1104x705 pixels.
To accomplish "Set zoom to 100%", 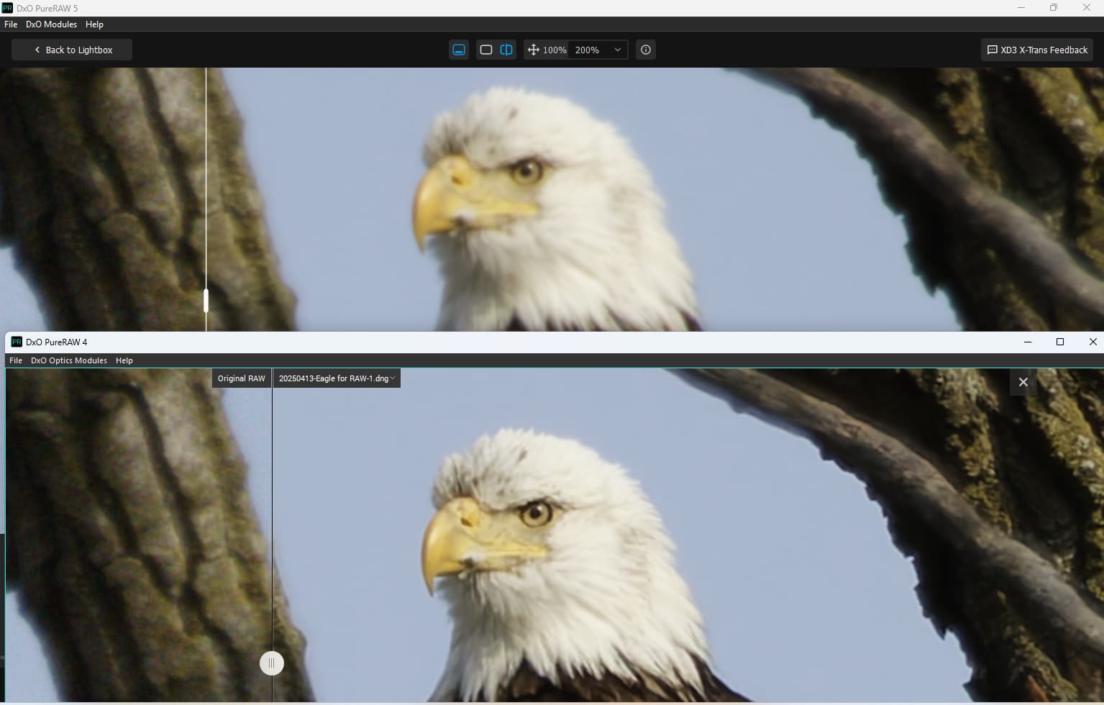I will pos(555,50).
